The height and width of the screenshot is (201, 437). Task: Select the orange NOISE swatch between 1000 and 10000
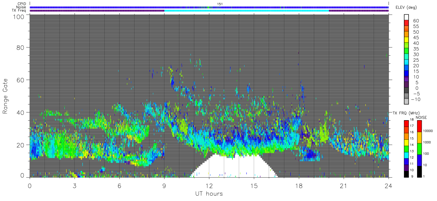click(x=419, y=138)
